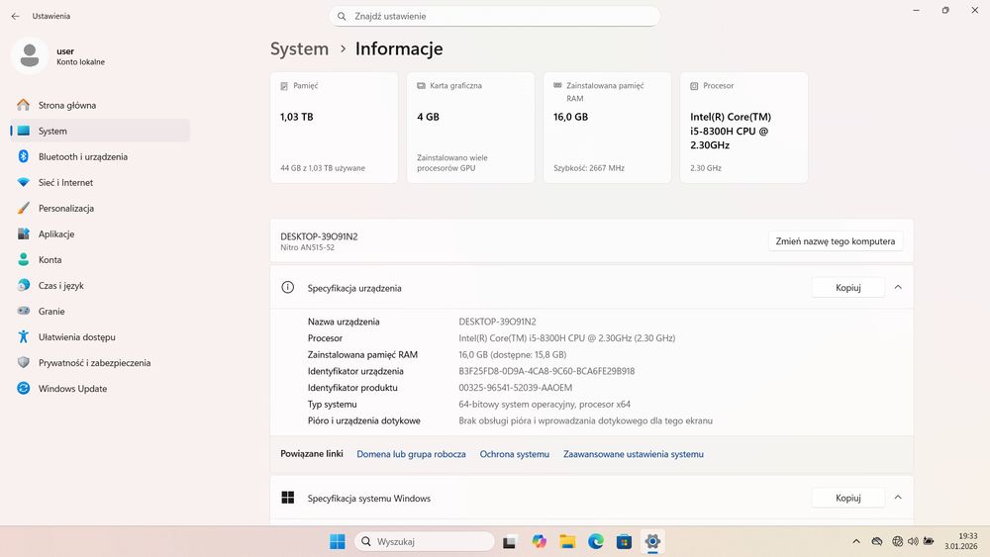Click the Zainstalowana pamięć RAM card

pos(608,128)
